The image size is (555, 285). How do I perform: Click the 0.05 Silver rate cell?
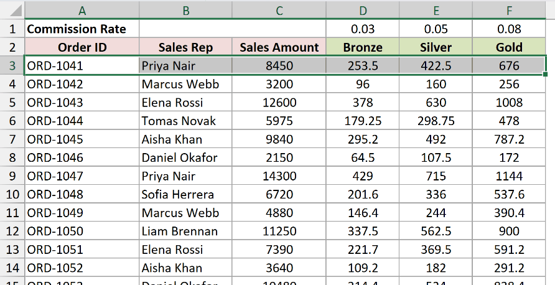pos(436,29)
